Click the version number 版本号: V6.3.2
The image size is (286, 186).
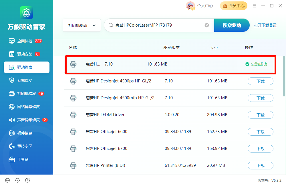tap(269, 180)
